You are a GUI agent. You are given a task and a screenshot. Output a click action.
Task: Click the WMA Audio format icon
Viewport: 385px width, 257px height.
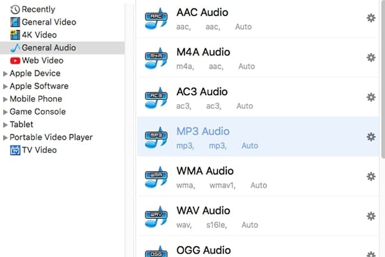coord(156,177)
